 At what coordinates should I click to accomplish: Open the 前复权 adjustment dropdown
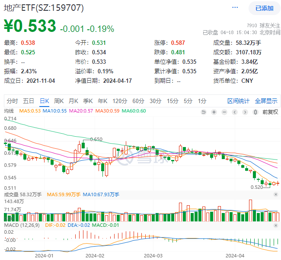(270, 112)
